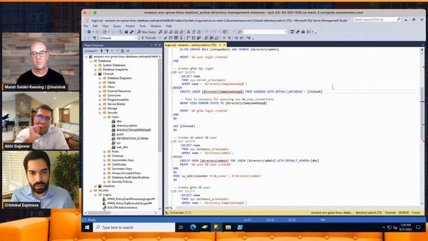Open the Window menu
Screen dimensions: 428x241
(x=156, y=26)
